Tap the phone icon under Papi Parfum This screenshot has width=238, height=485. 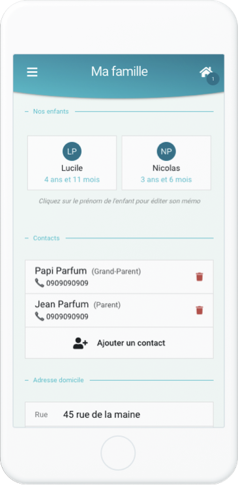[39, 283]
